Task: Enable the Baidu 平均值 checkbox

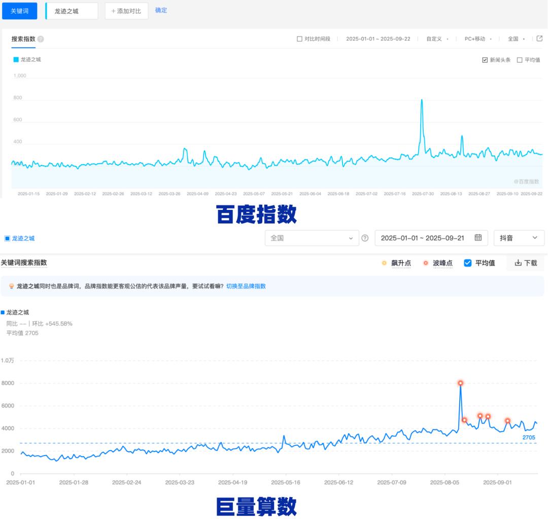Action: (520, 60)
